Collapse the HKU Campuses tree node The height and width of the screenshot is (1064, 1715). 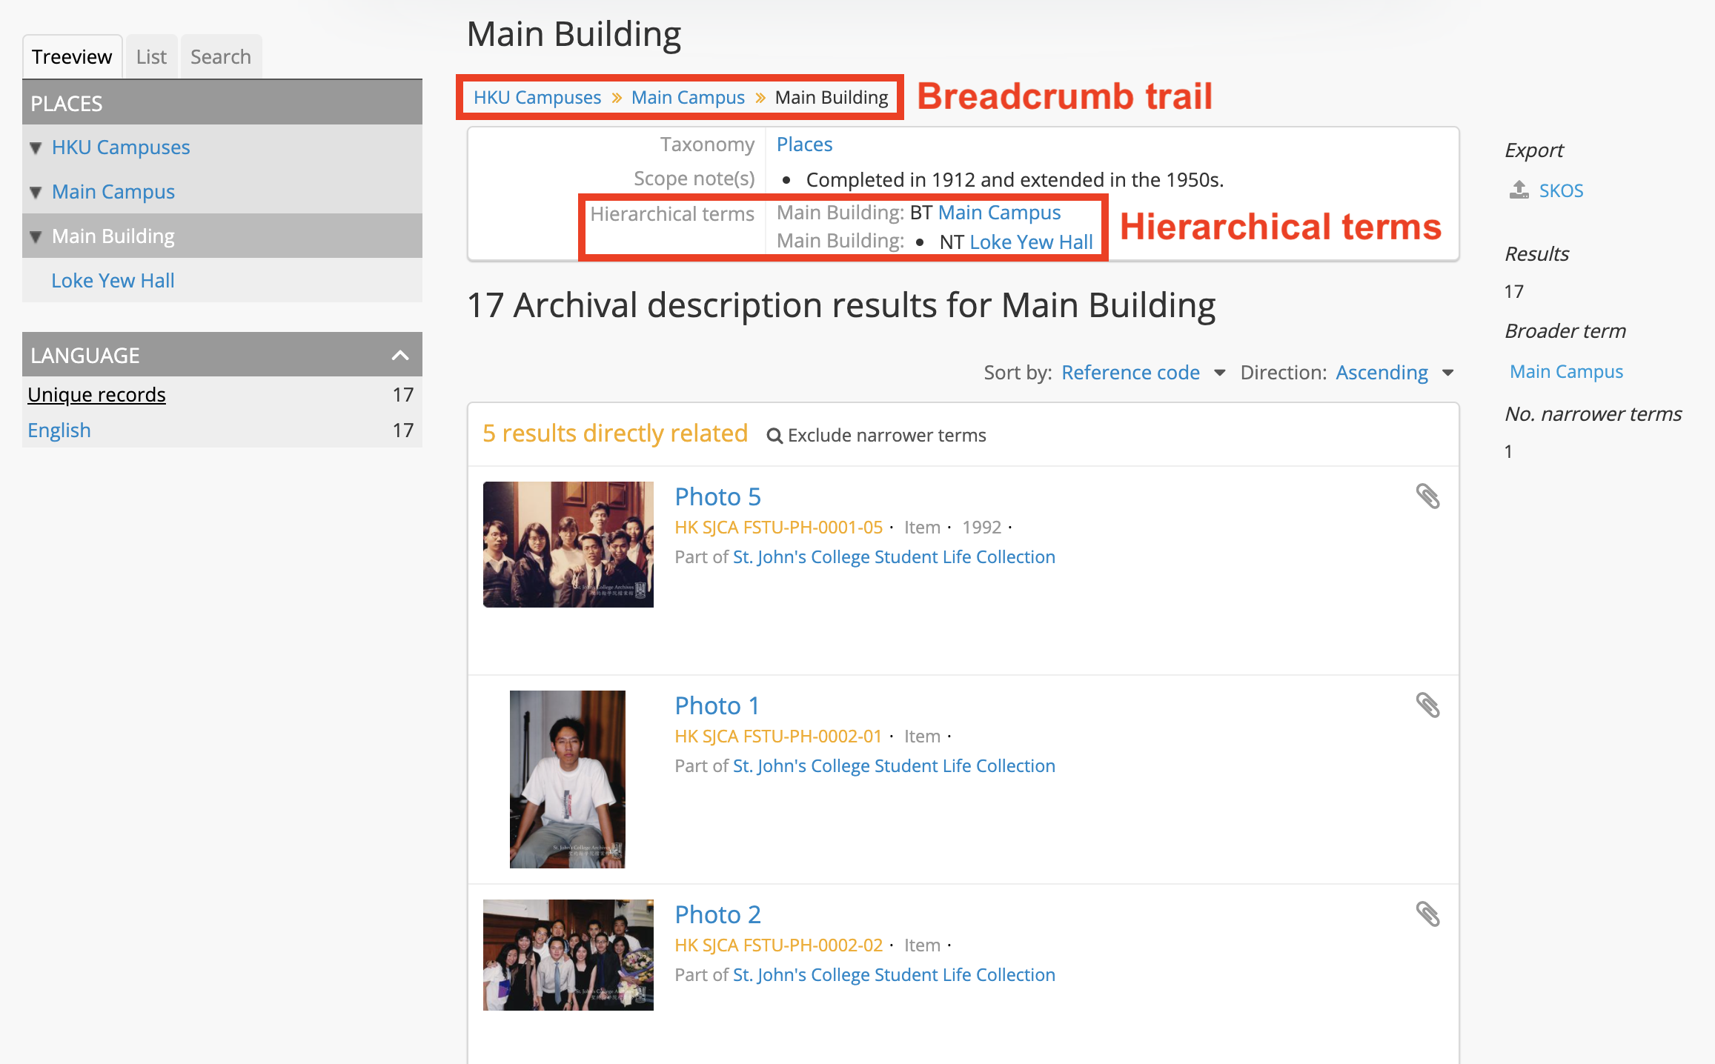[35, 147]
